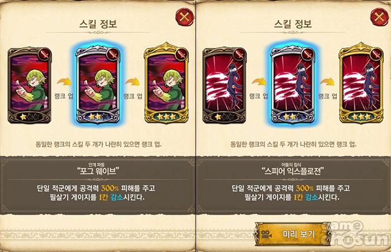
Task: Click second rank-up arrow in right panel
Action: coord(327,82)
